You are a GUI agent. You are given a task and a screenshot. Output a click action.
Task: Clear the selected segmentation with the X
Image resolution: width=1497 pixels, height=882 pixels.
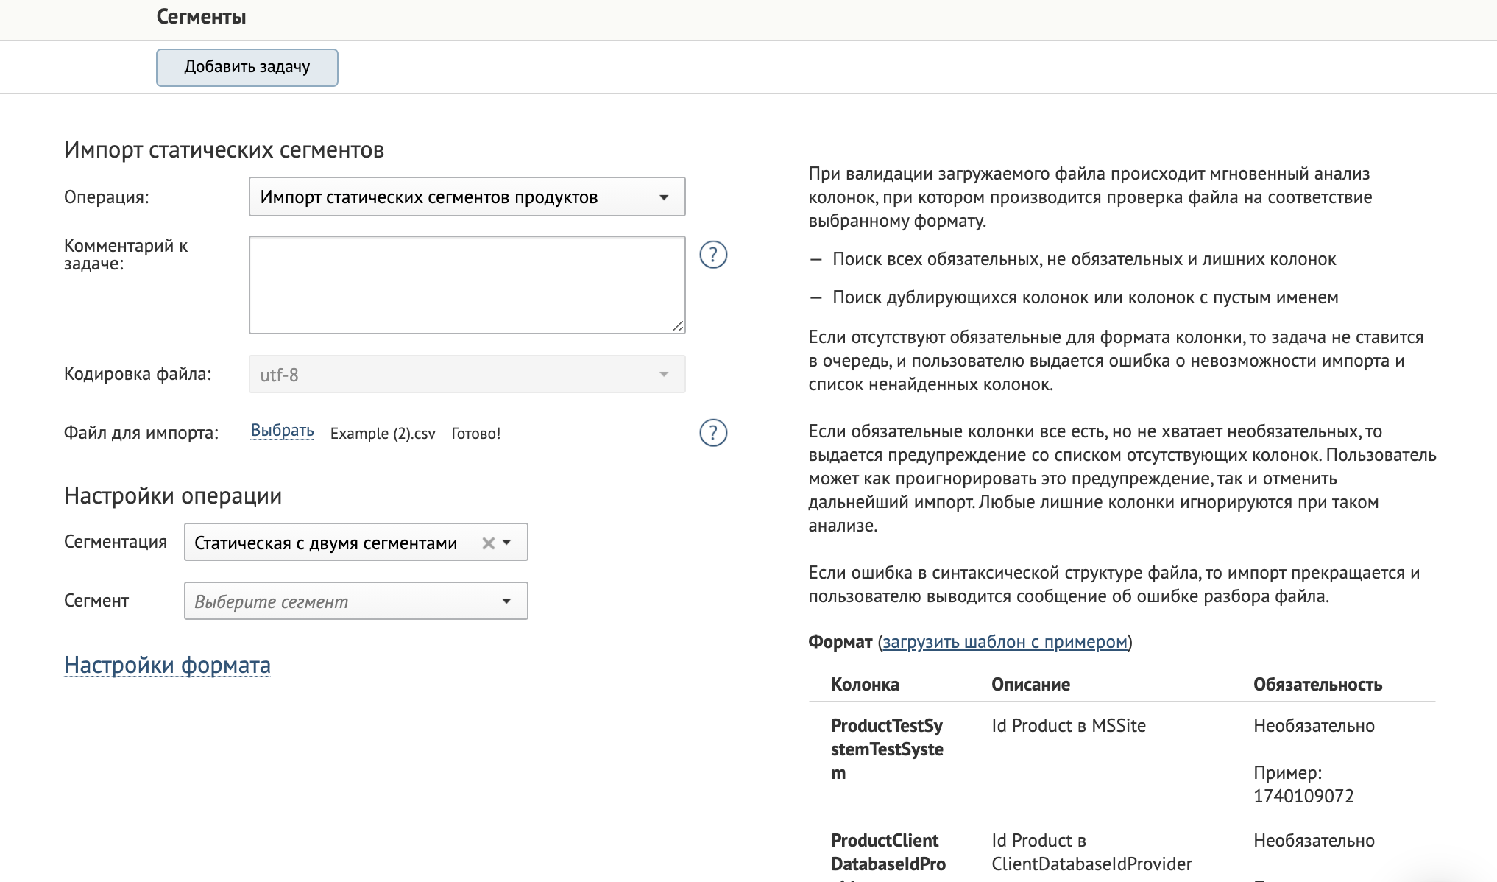click(488, 543)
